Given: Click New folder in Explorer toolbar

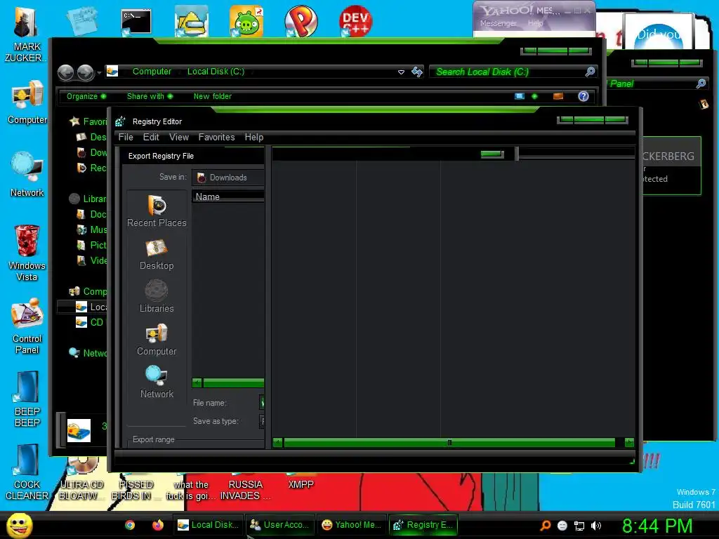Looking at the screenshot, I should coord(212,96).
